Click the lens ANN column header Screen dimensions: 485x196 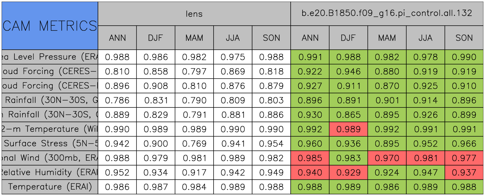117,38
